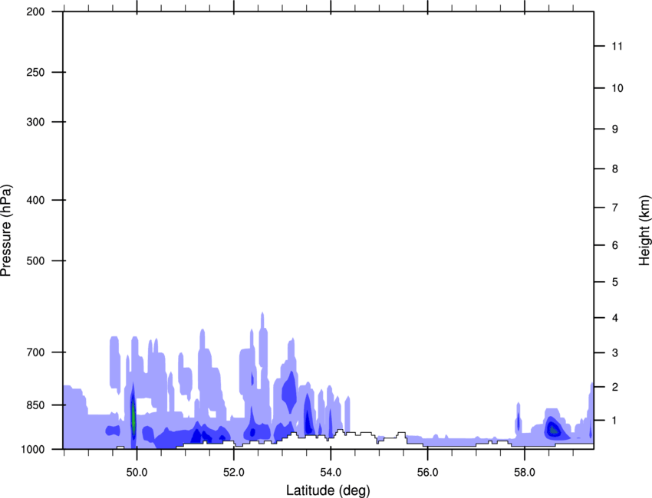The width and height of the screenshot is (652, 498).
Task: Select the 6 km height label
Action: 614,245
